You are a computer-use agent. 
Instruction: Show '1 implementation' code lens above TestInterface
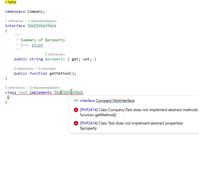[x=42, y=21]
